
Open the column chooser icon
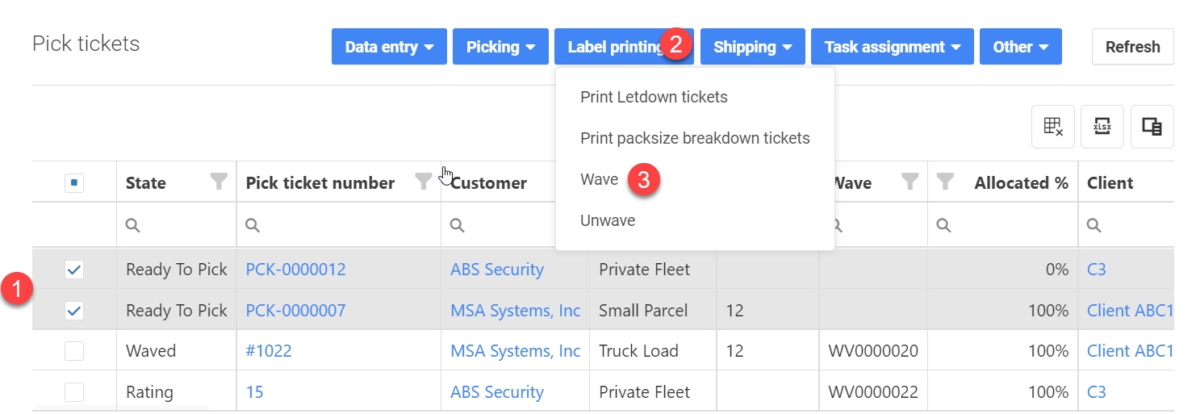click(x=1152, y=127)
